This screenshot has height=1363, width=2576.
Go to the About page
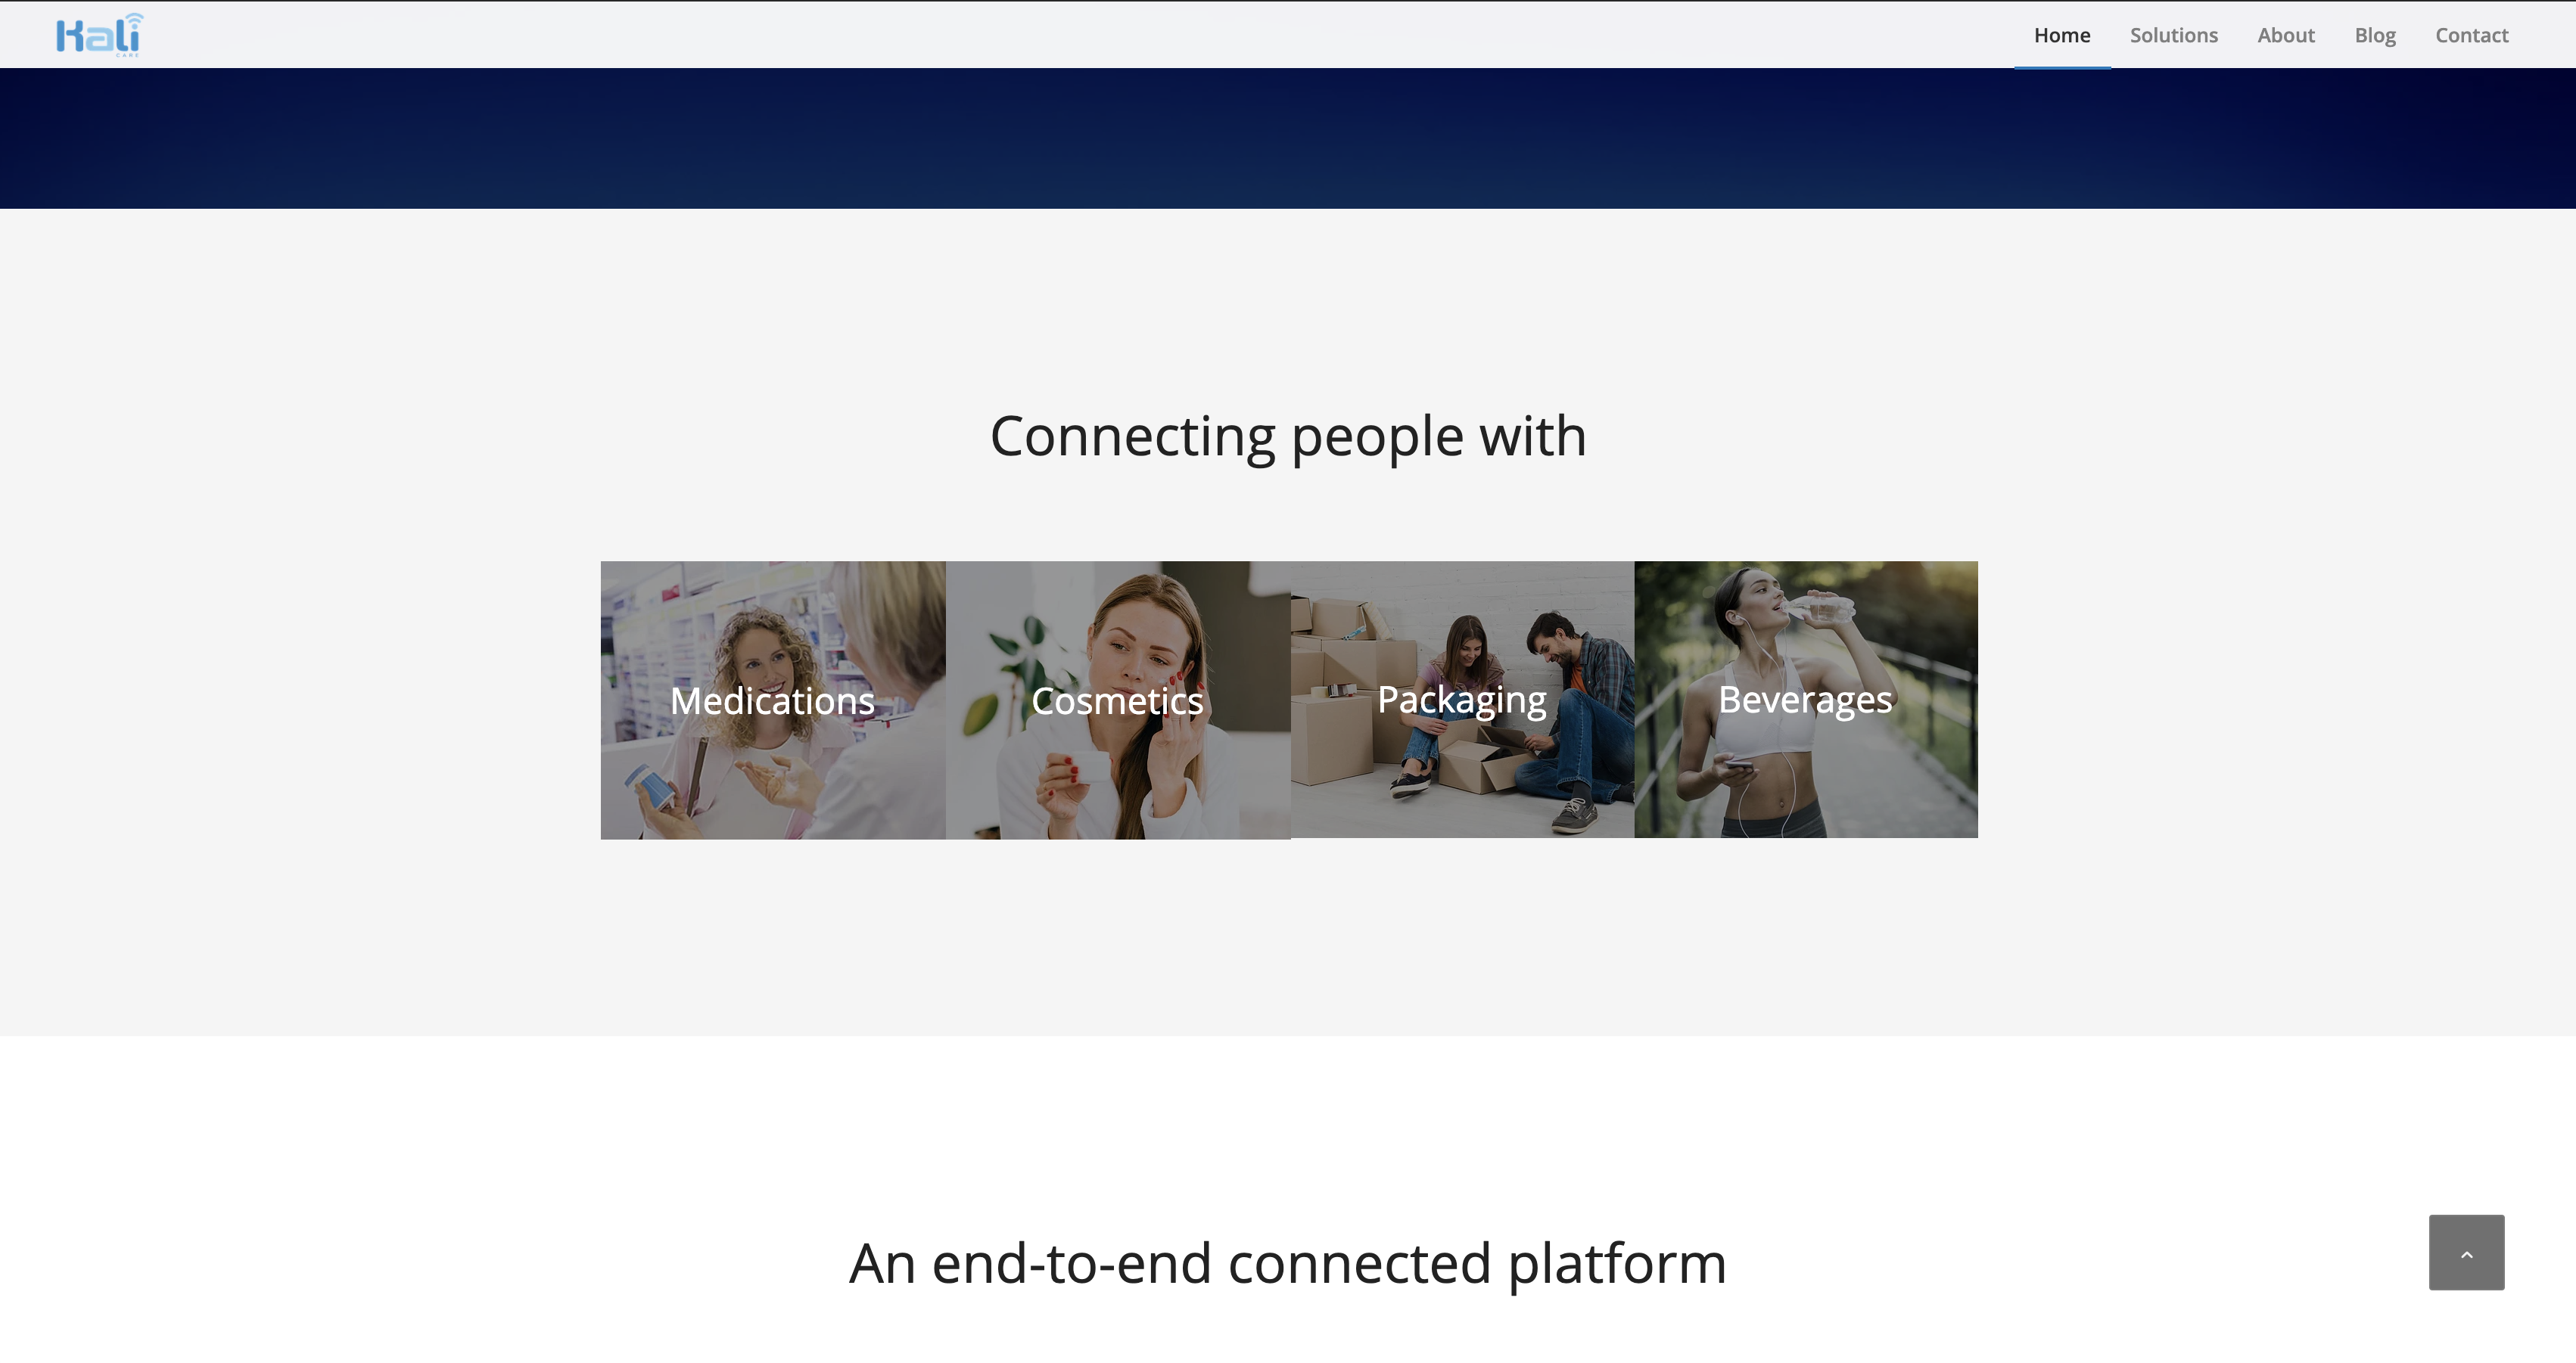click(x=2286, y=35)
